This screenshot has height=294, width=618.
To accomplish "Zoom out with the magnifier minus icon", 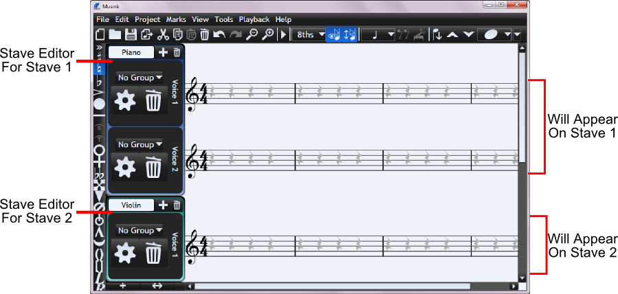I will (252, 34).
